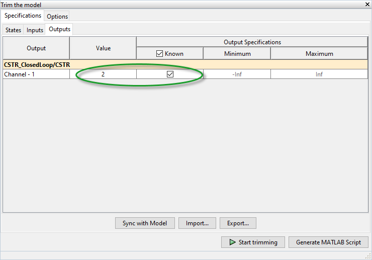
Task: Close the Trim the model dialog
Action: tap(366, 4)
